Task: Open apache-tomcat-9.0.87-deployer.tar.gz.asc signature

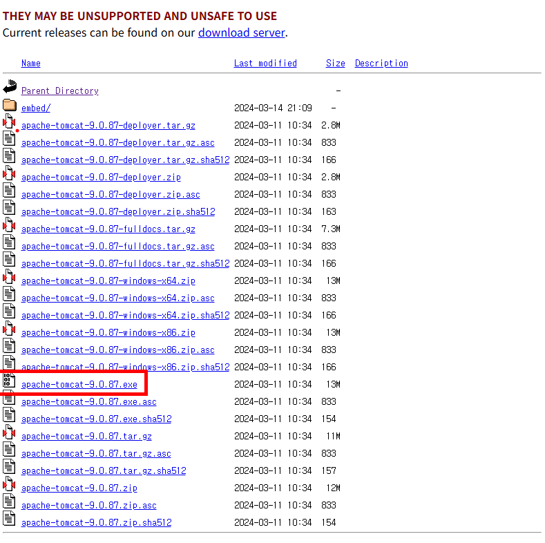Action: click(x=118, y=142)
